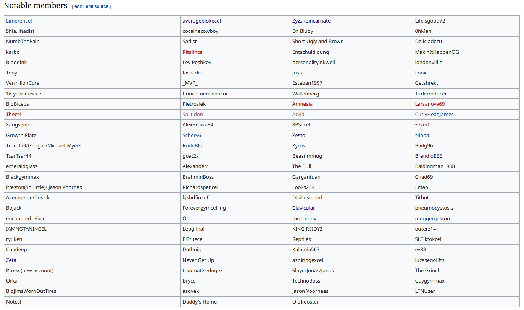Open the Schery6 link
Image resolution: width=524 pixels, height=310 pixels.
(192, 136)
